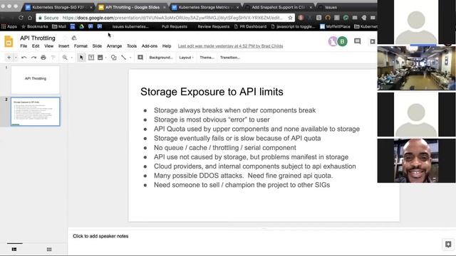This screenshot has height=256, width=456.
Task: Switch to the Kubernetes Storage Metrics browser tab
Action: (204, 7)
